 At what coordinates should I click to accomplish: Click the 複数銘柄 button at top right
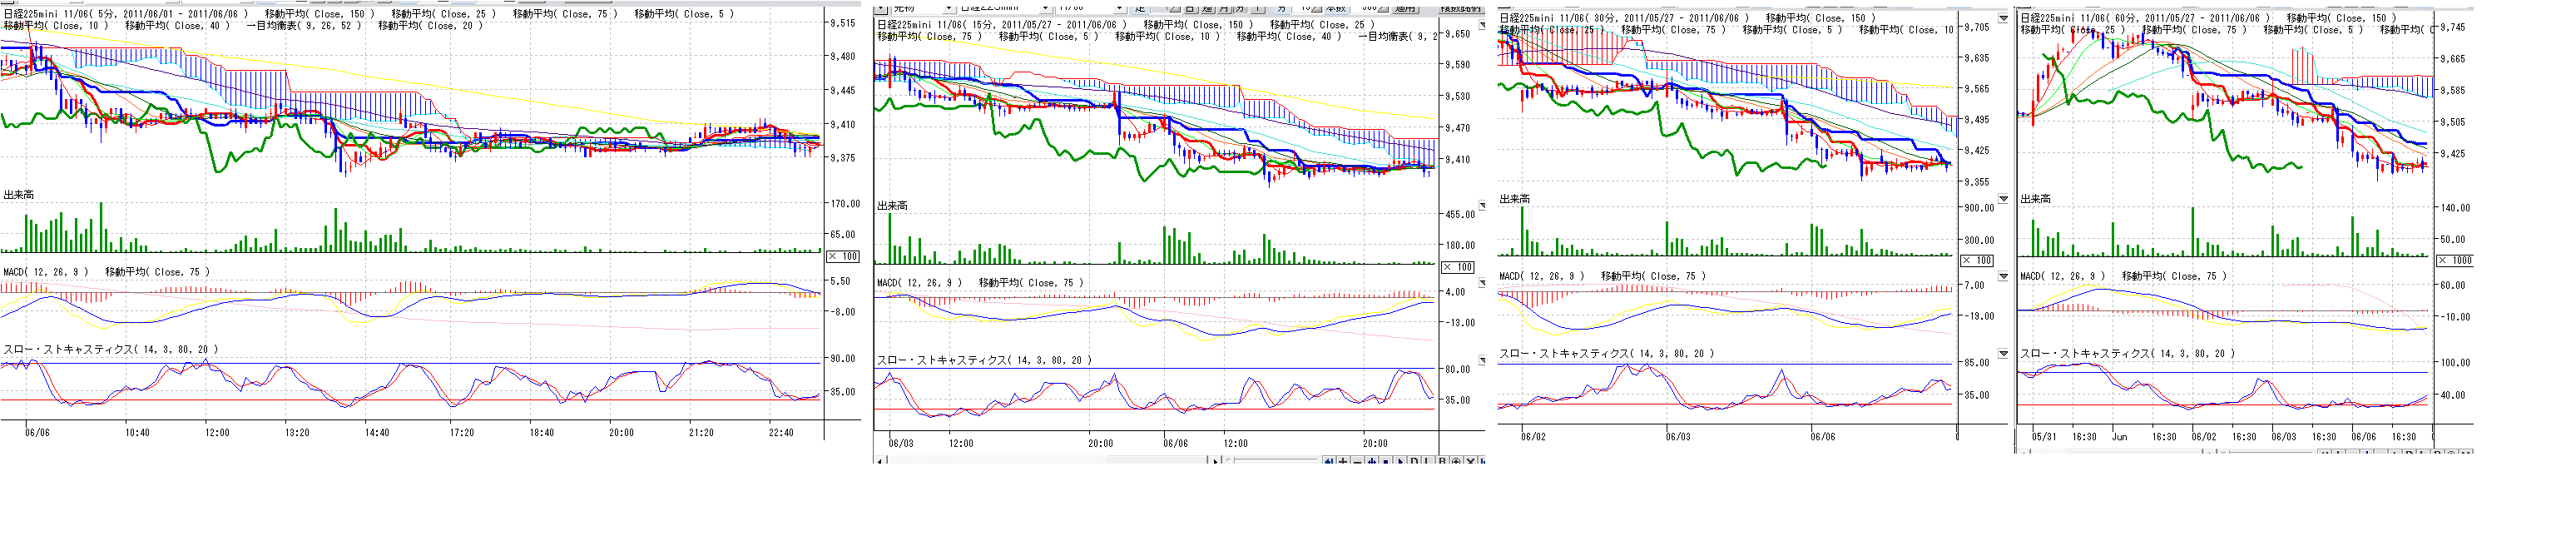[1461, 8]
